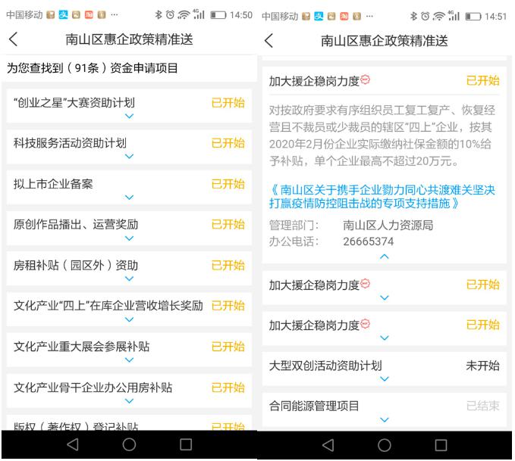Tap Android back button on right screen
515x461 pixels.
click(x=328, y=445)
